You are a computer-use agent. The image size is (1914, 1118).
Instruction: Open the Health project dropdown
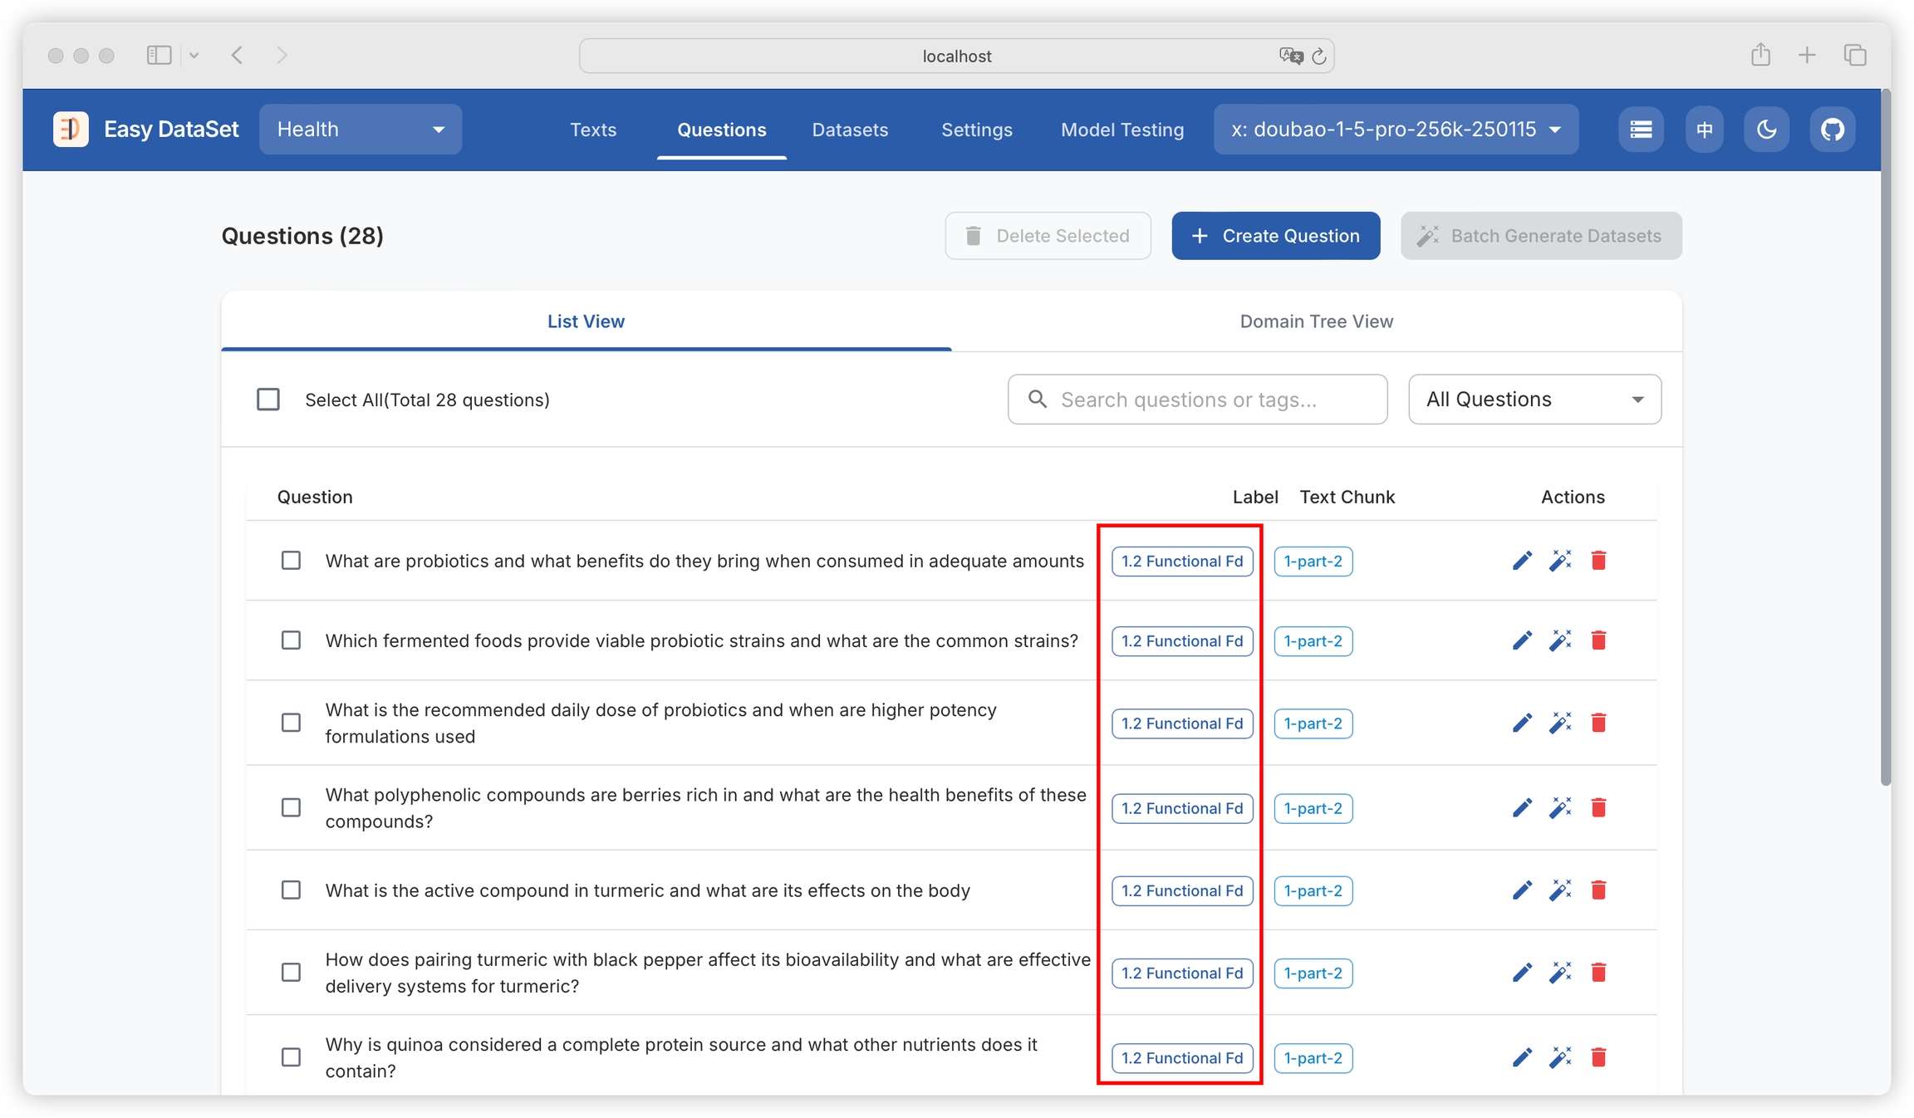click(361, 130)
